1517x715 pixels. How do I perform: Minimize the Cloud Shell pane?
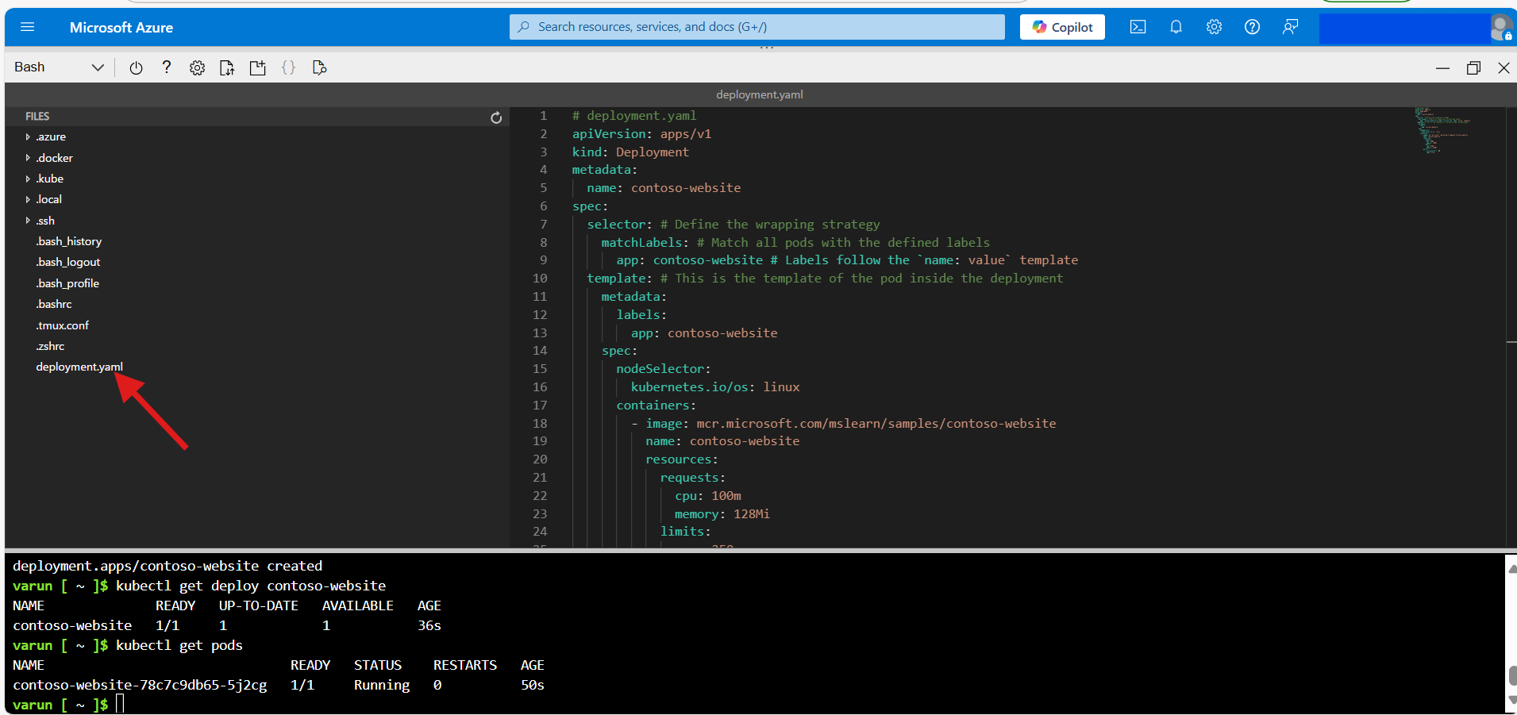click(1442, 68)
